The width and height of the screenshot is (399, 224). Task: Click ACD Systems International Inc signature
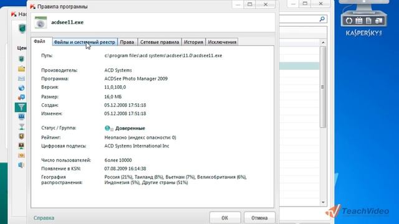[x=137, y=146]
